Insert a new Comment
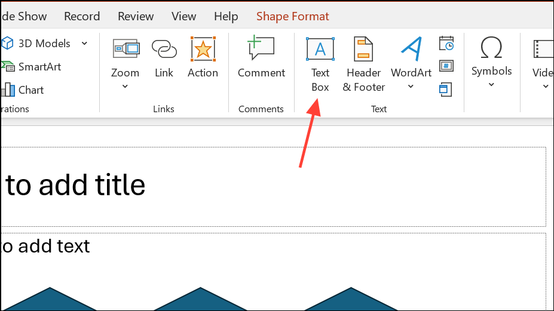 261,57
